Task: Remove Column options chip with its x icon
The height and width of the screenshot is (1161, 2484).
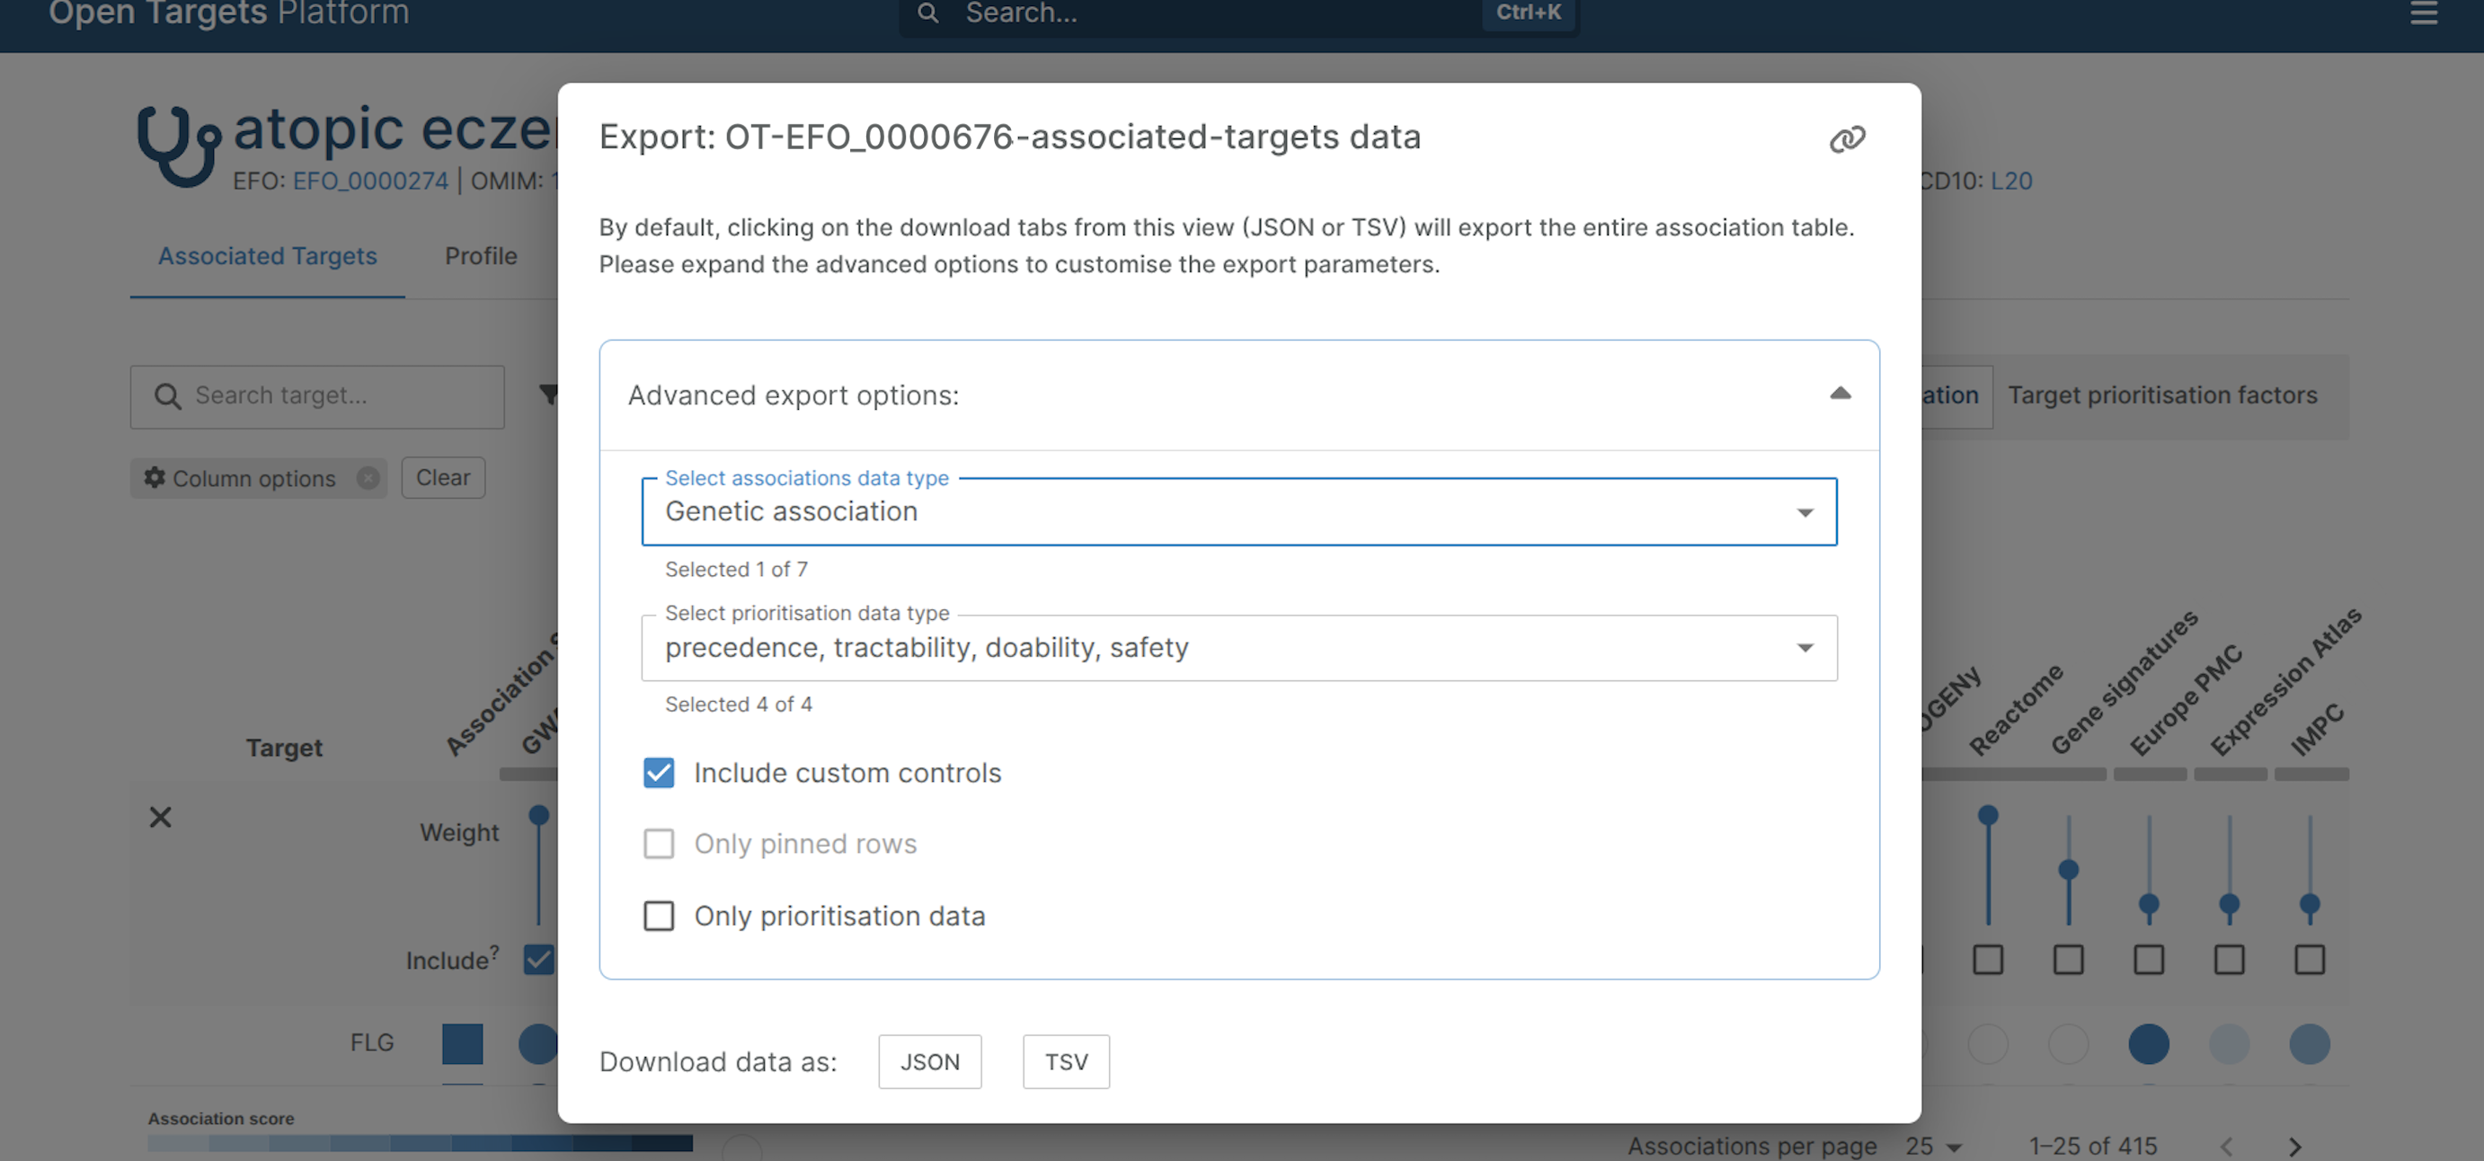Action: coord(368,477)
